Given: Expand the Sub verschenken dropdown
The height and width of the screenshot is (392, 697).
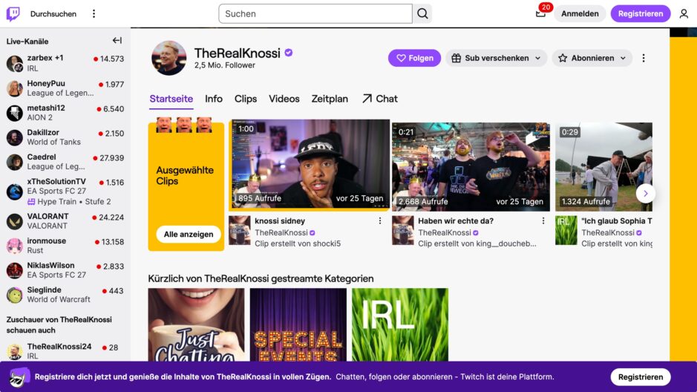Looking at the screenshot, I should coord(496,58).
